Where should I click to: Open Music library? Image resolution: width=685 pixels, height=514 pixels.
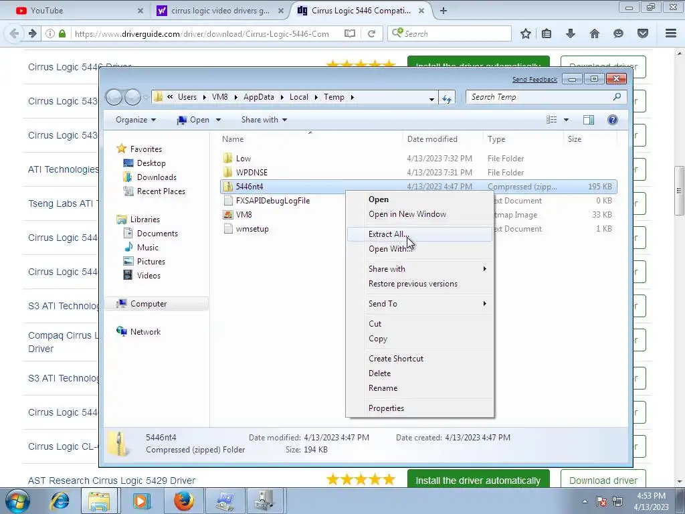(148, 248)
